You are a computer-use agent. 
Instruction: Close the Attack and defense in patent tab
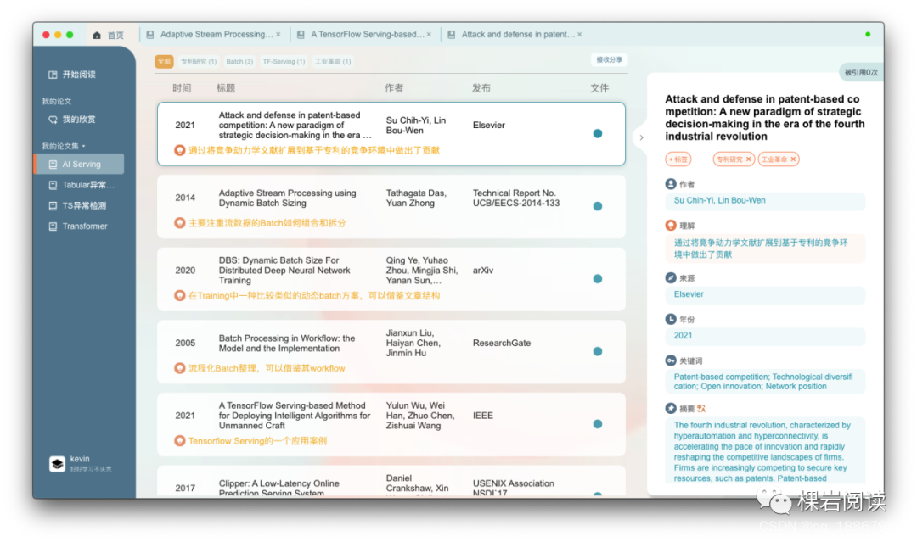click(580, 35)
